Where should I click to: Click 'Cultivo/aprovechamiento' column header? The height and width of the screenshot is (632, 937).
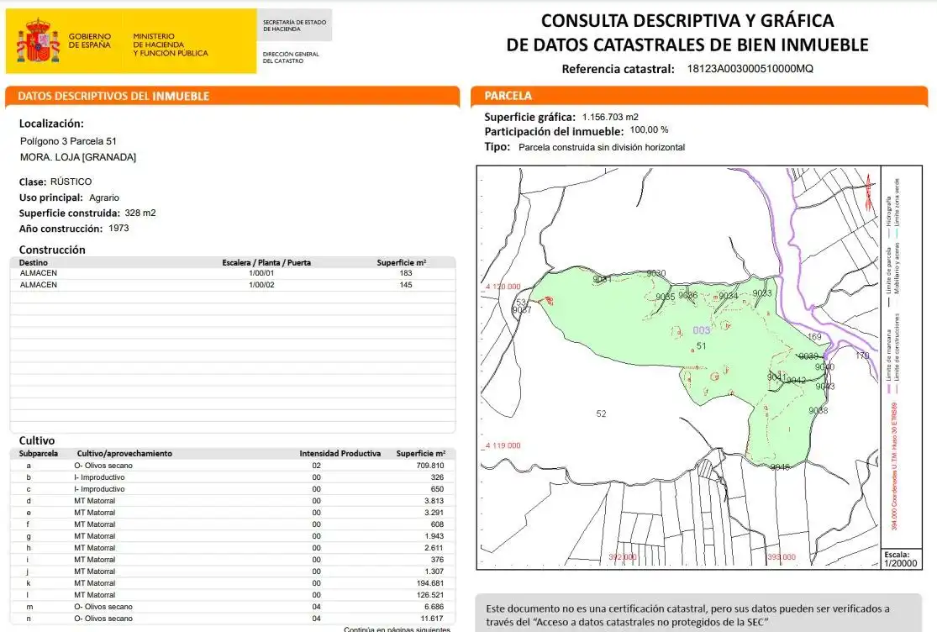124,453
